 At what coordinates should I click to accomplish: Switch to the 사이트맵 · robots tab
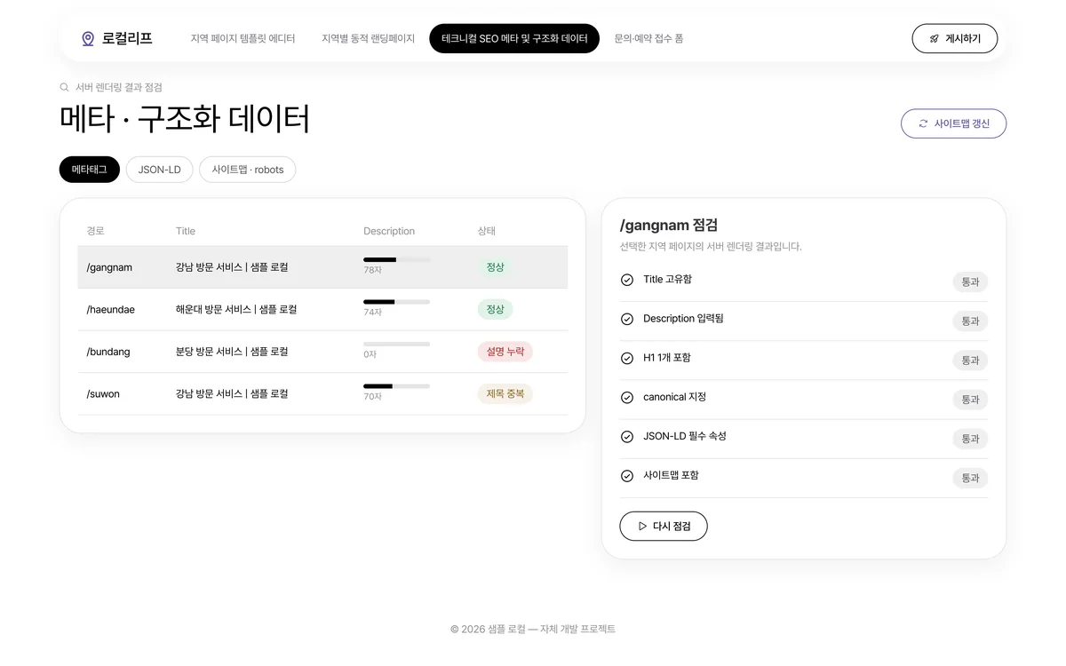tap(248, 170)
